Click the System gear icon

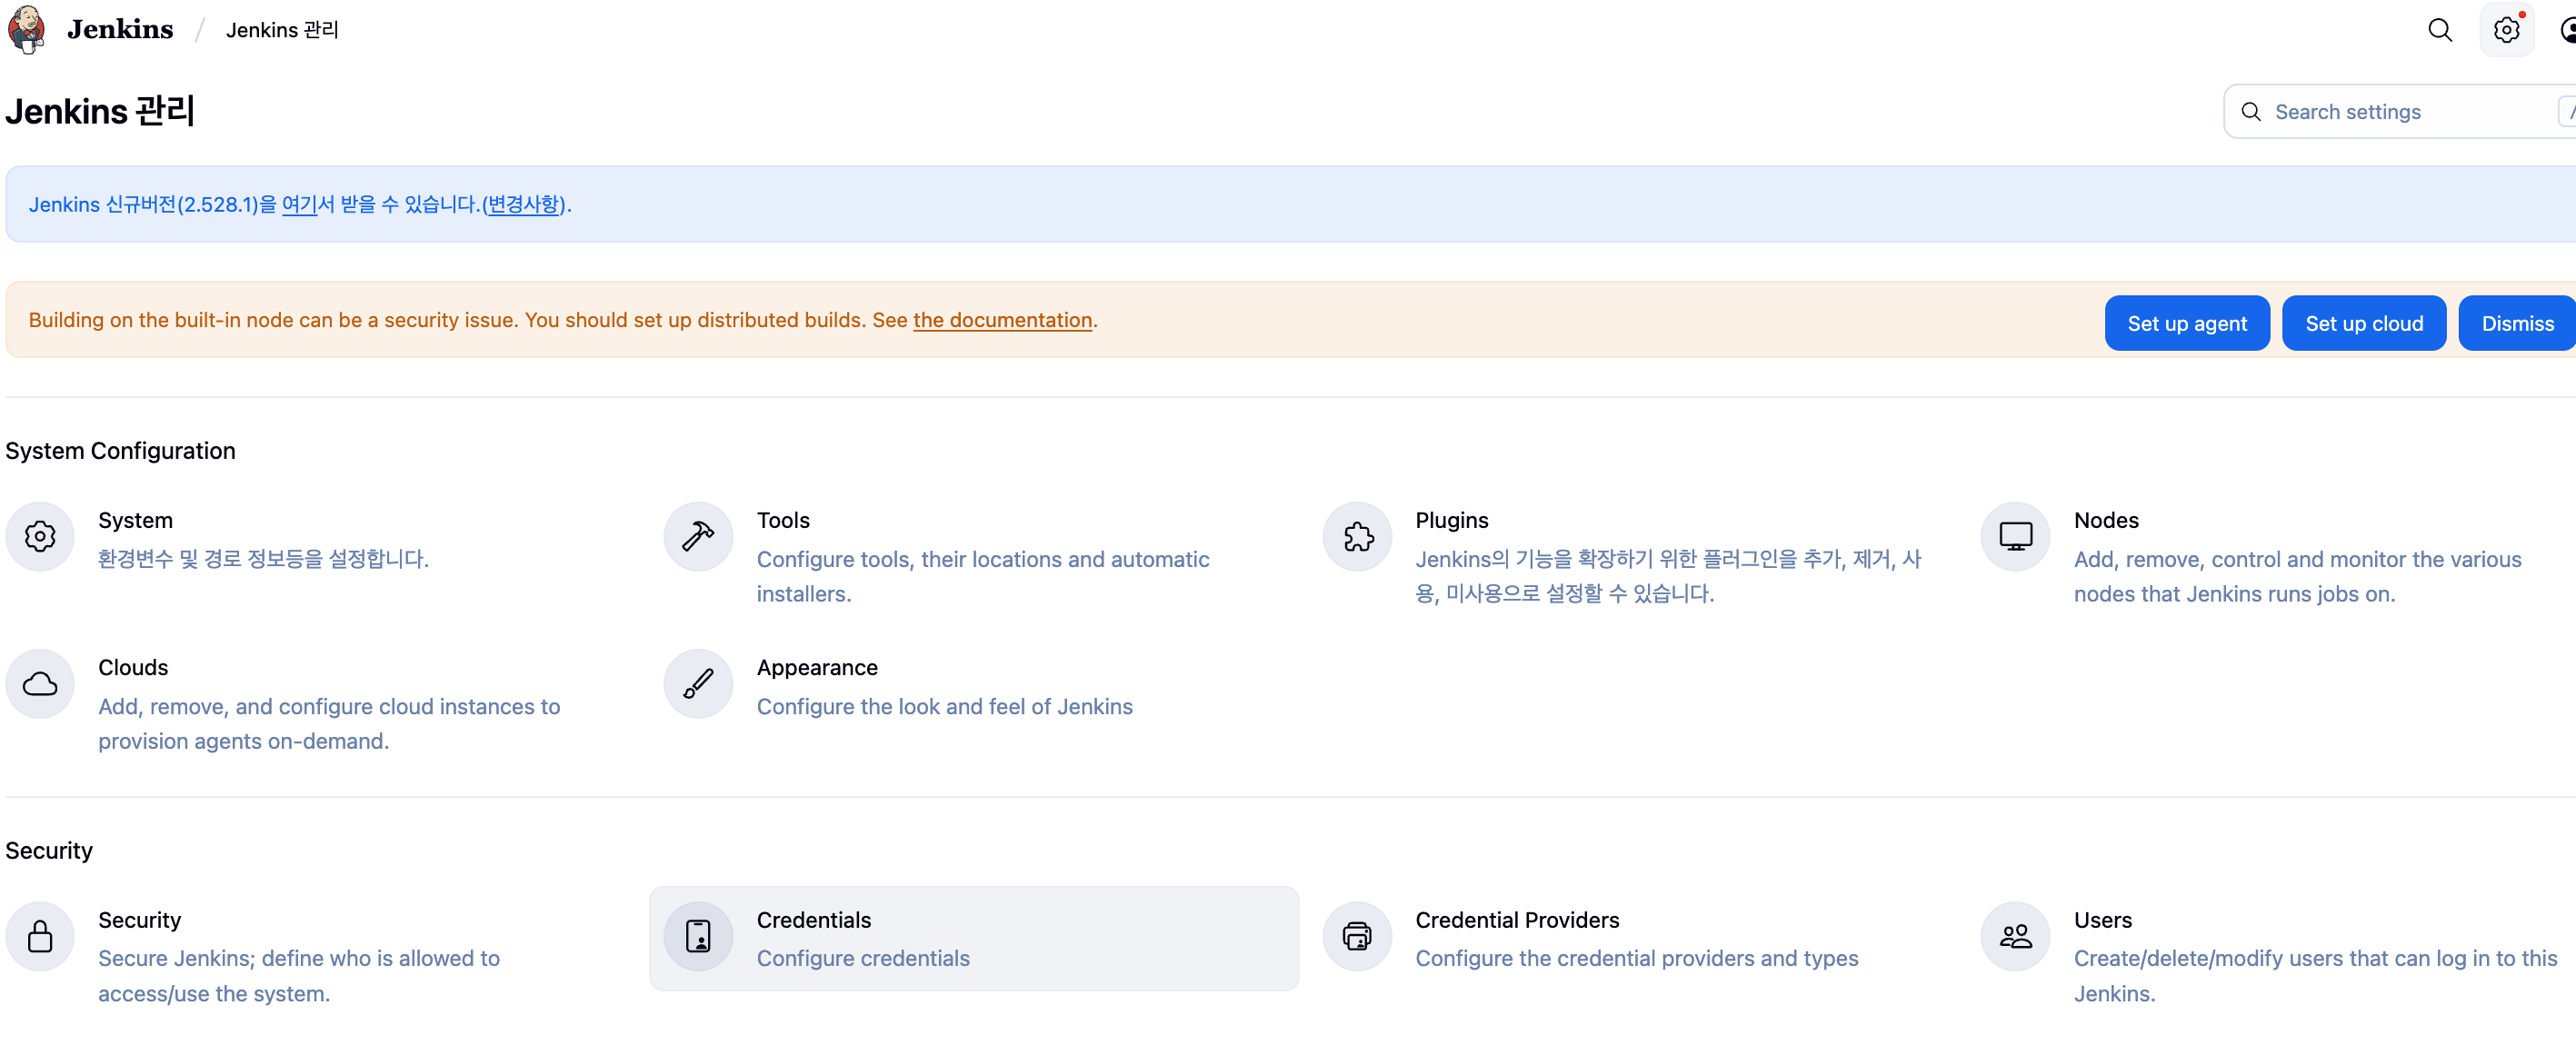pyautogui.click(x=40, y=537)
